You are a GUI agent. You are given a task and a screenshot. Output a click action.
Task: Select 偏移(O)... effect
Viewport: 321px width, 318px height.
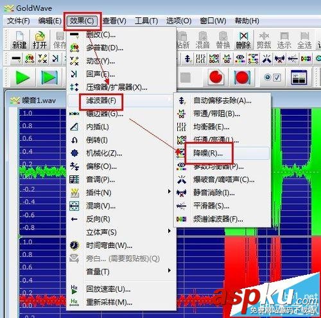click(x=121, y=166)
